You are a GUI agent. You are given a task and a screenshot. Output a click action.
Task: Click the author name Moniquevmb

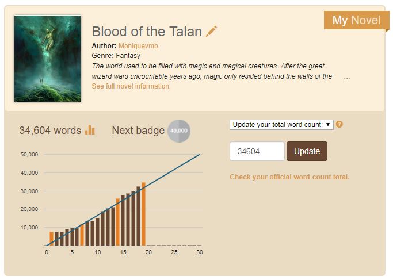(x=140, y=45)
